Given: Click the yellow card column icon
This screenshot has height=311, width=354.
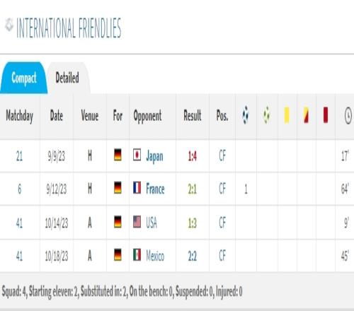Looking at the screenshot, I should (287, 115).
